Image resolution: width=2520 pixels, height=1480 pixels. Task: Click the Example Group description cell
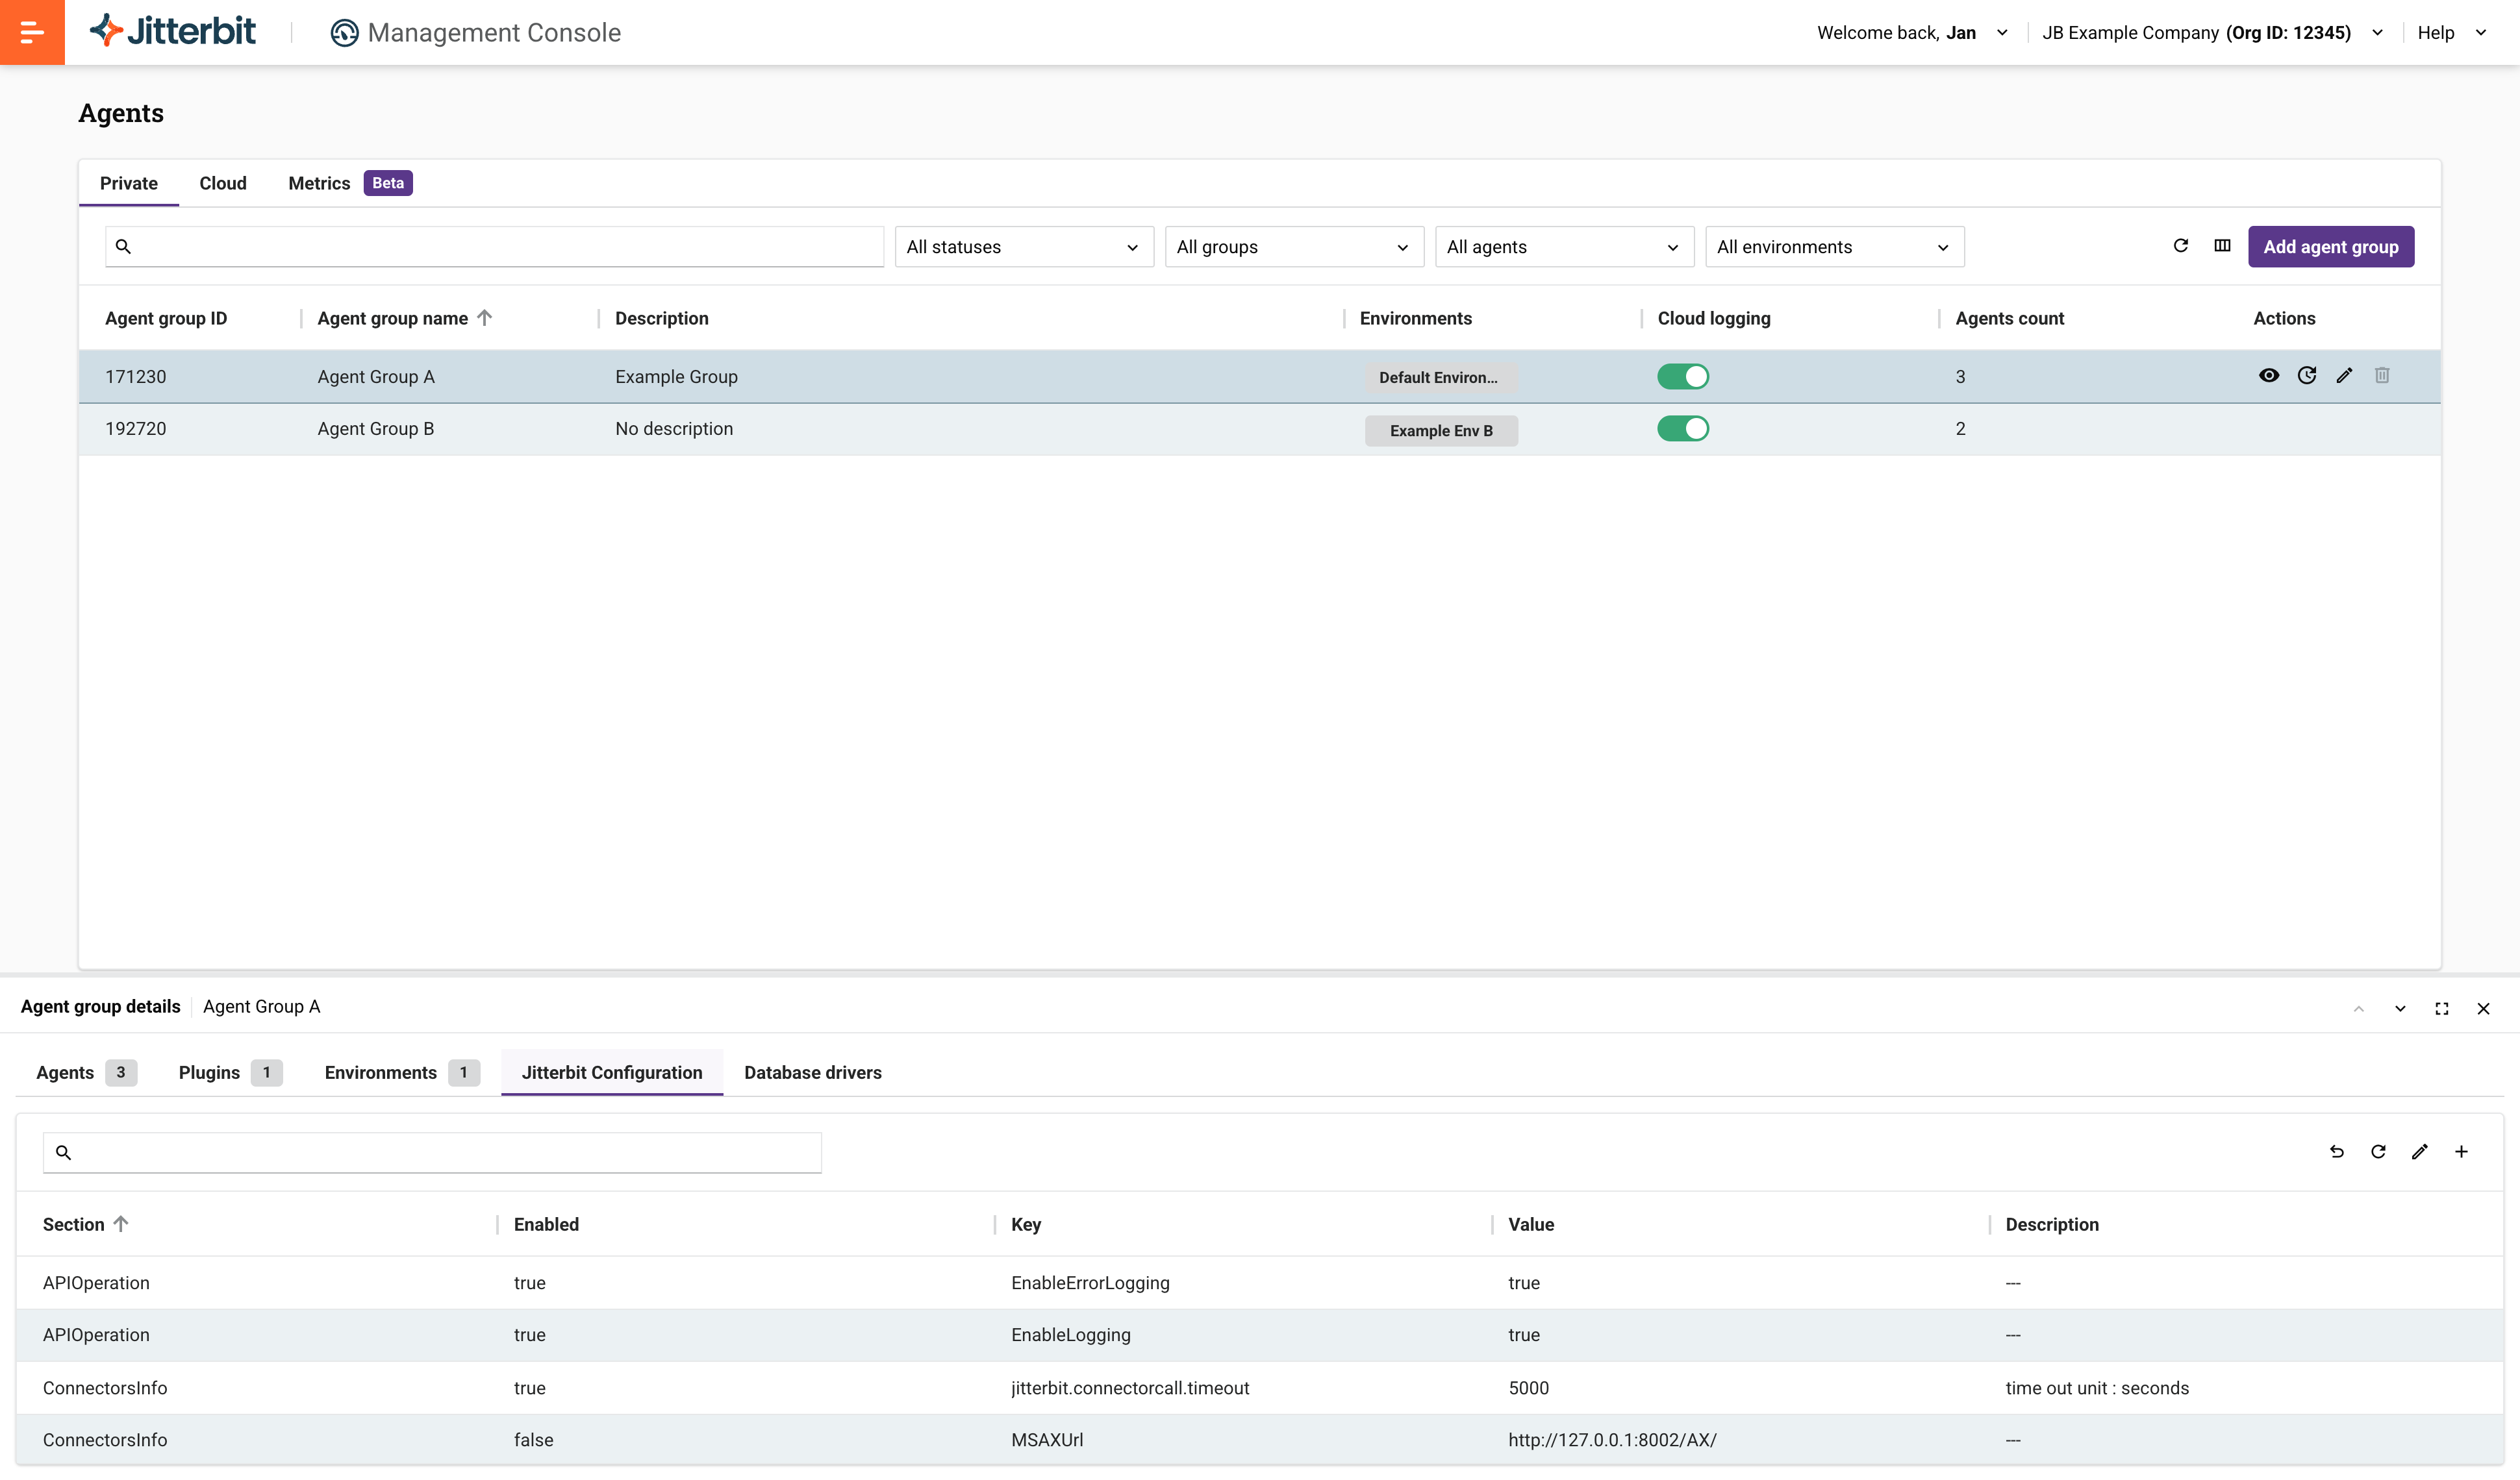pos(676,376)
